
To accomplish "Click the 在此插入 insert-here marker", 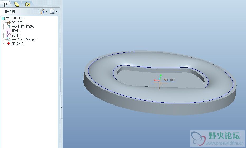I will (x=16, y=44).
